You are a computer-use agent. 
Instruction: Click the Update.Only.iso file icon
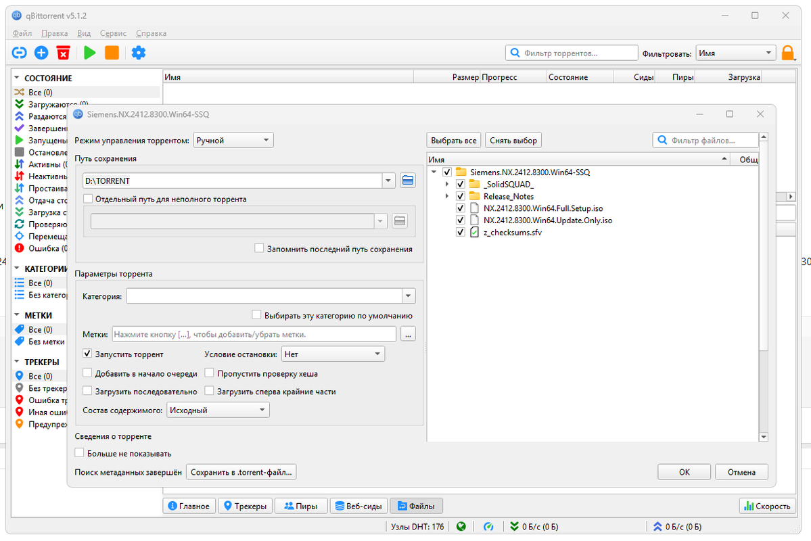(474, 220)
